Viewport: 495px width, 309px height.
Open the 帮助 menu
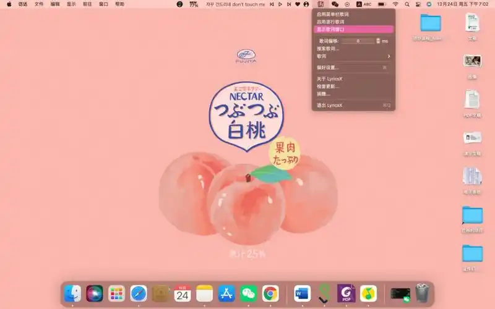(x=119, y=4)
